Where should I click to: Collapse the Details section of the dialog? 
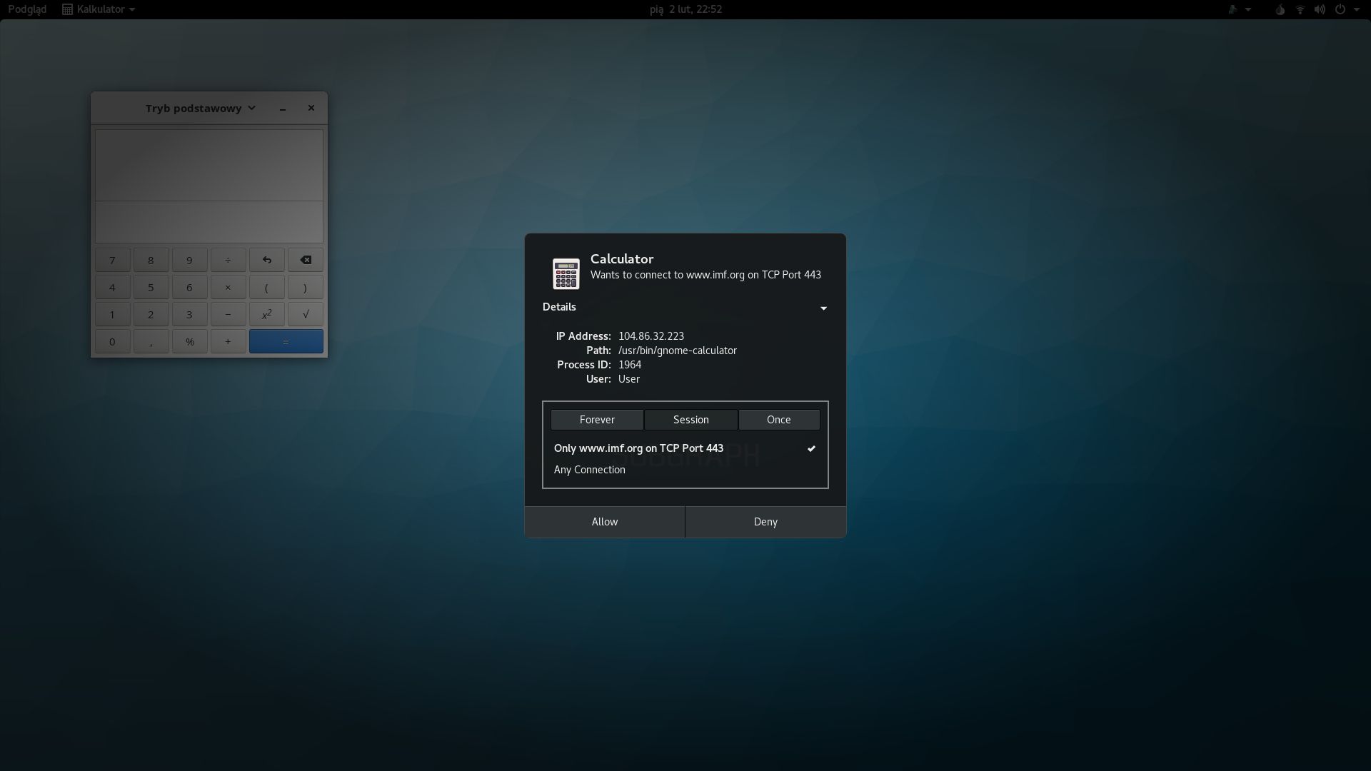823,308
